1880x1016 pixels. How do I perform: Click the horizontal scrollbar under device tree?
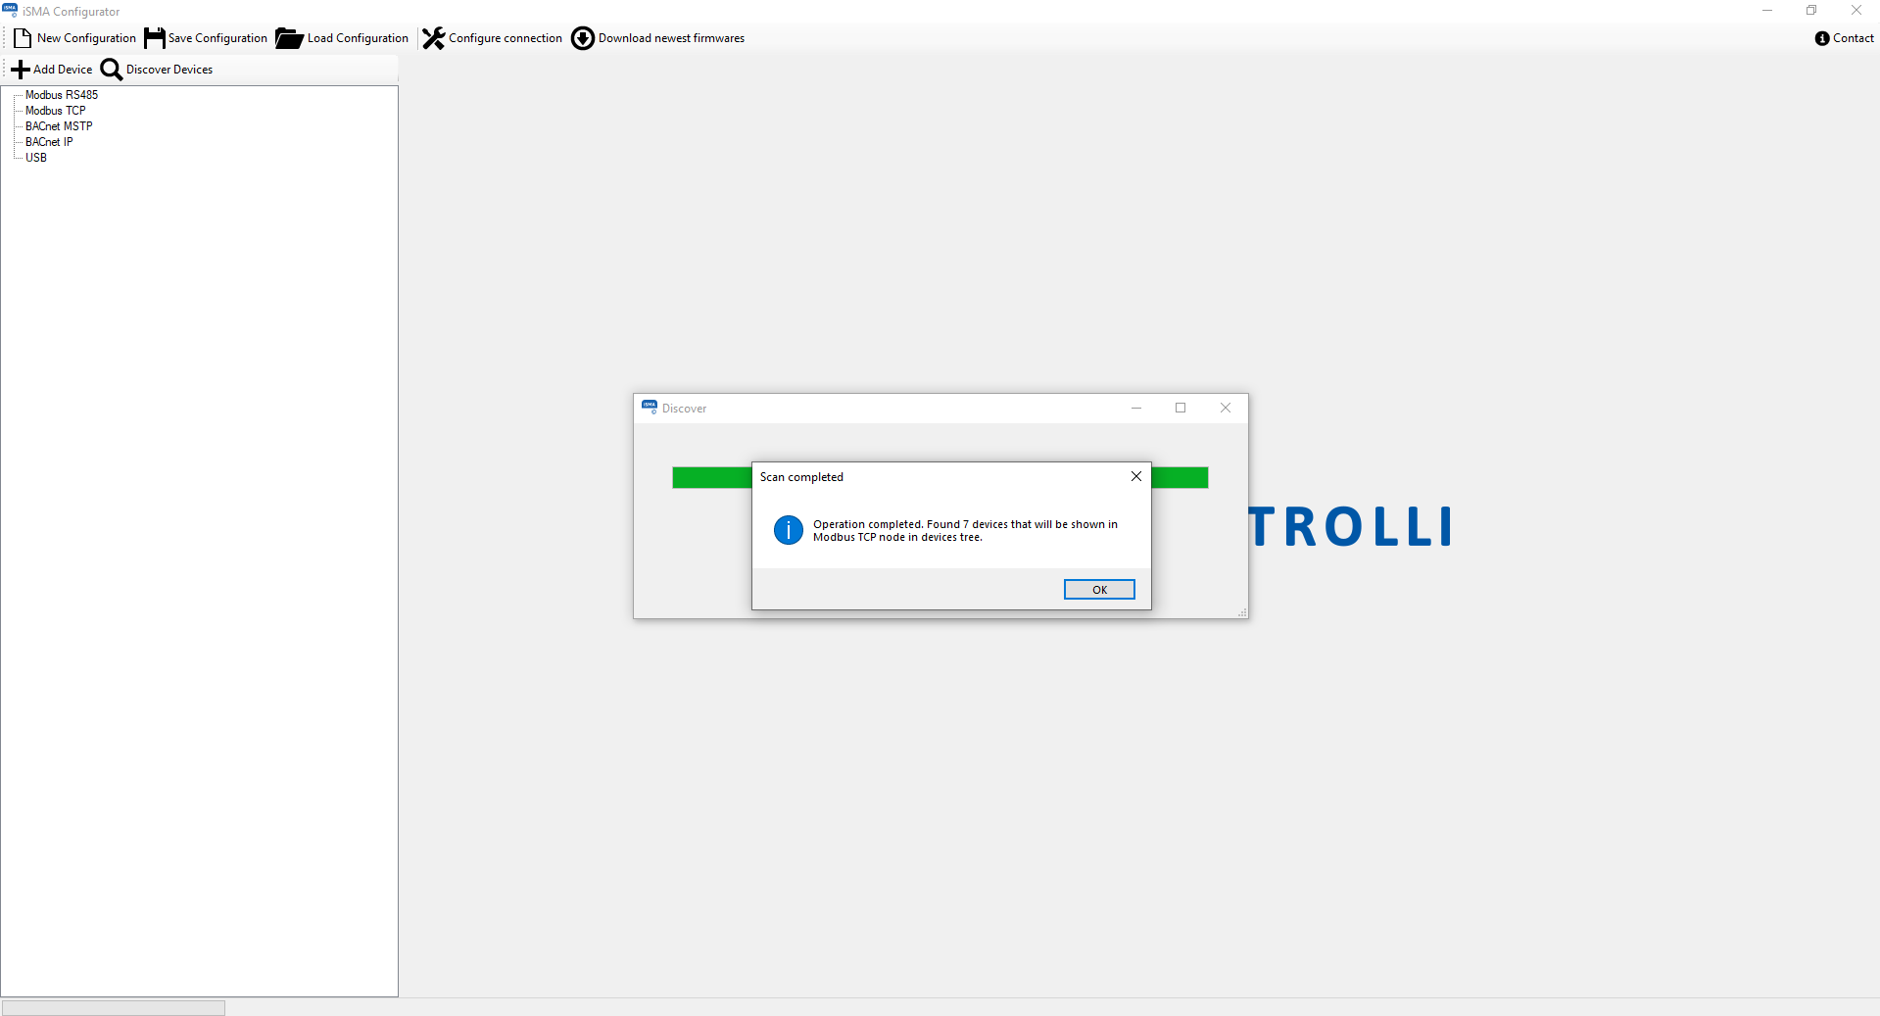click(x=114, y=1007)
